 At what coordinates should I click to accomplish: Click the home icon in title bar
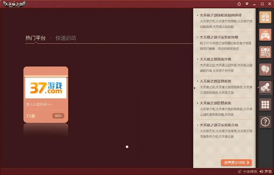click(x=239, y=3)
